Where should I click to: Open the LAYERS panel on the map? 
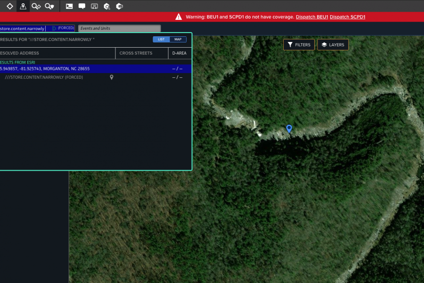point(333,44)
